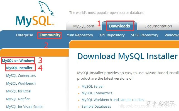Select Community in the blue navigation bar

pos(50,35)
